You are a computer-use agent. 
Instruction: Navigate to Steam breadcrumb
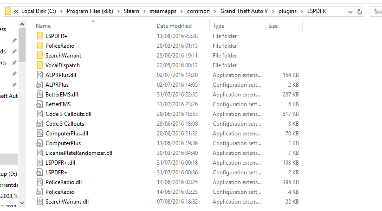pos(131,11)
